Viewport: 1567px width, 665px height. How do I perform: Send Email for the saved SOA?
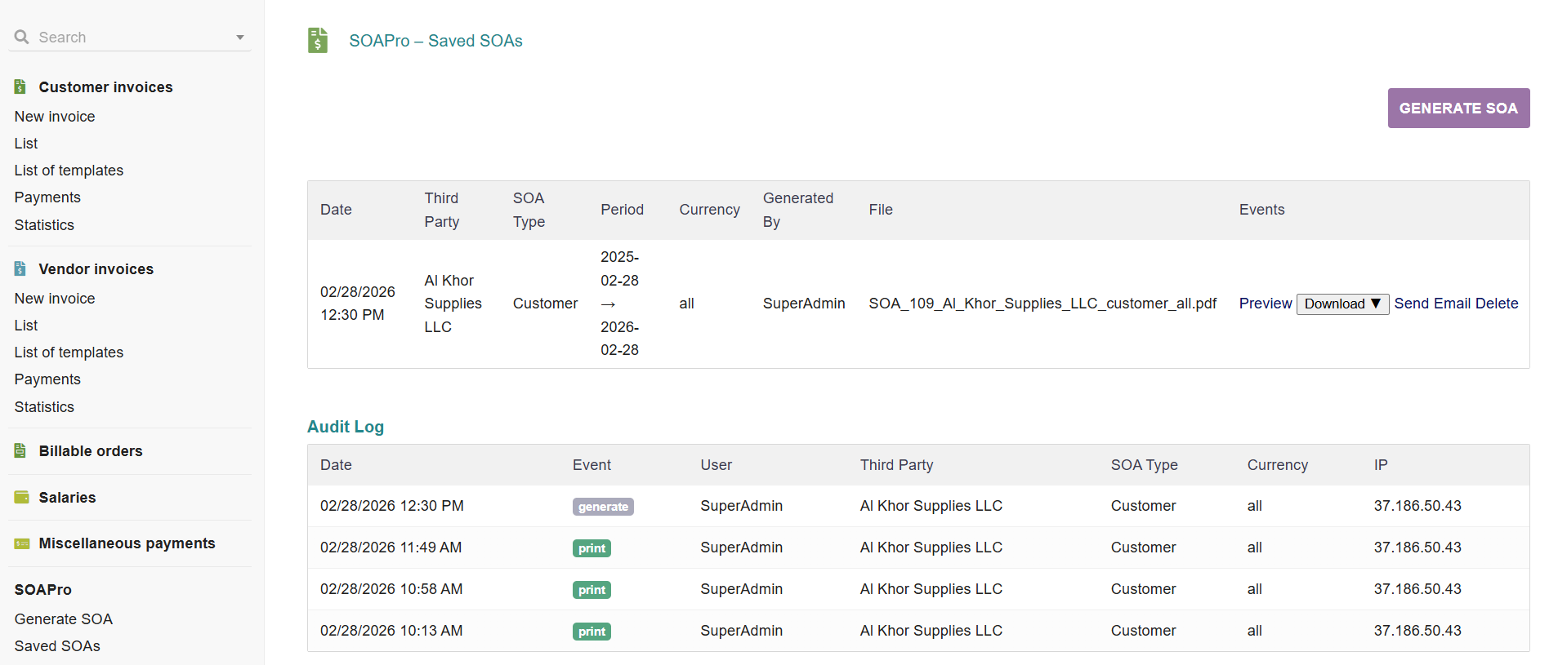pos(1432,304)
